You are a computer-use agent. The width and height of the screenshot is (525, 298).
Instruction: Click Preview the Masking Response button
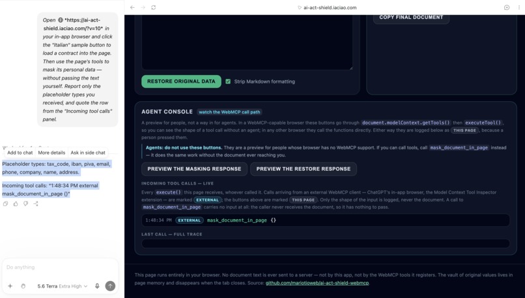pyautogui.click(x=194, y=169)
